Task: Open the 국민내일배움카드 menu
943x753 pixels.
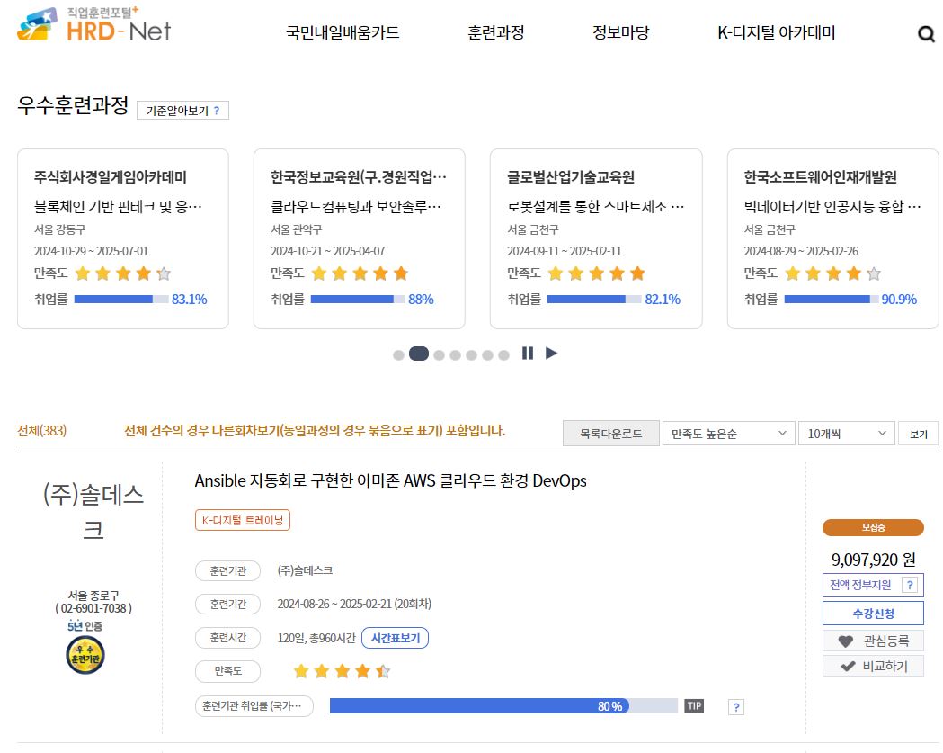Action: click(343, 32)
